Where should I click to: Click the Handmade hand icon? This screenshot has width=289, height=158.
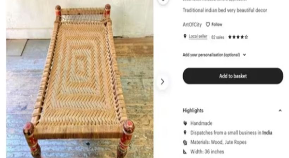[x=185, y=123]
